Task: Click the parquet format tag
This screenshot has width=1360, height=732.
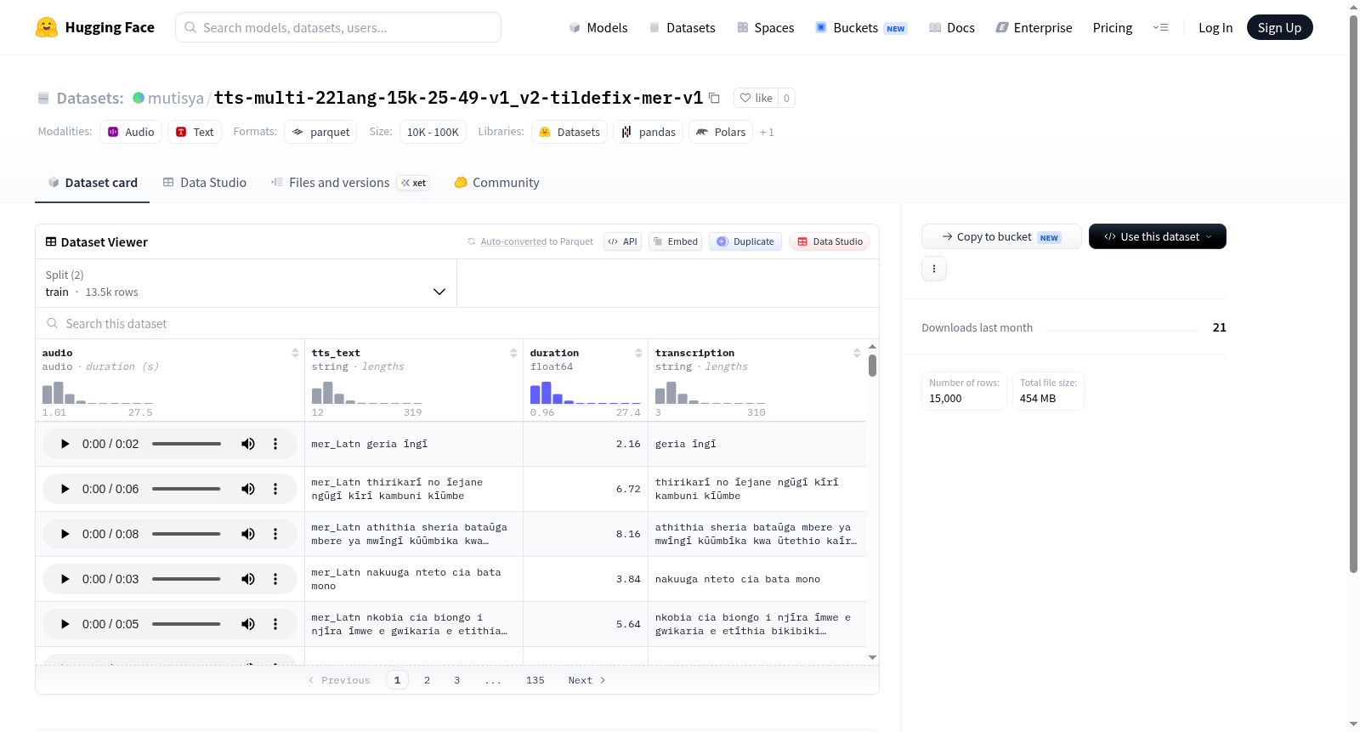Action: (320, 132)
